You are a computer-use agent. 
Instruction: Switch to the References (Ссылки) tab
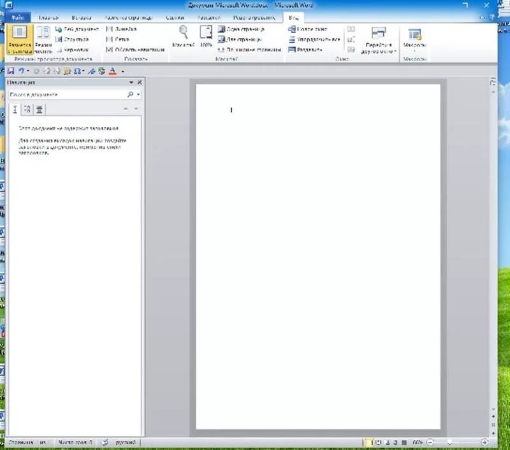pyautogui.click(x=175, y=18)
